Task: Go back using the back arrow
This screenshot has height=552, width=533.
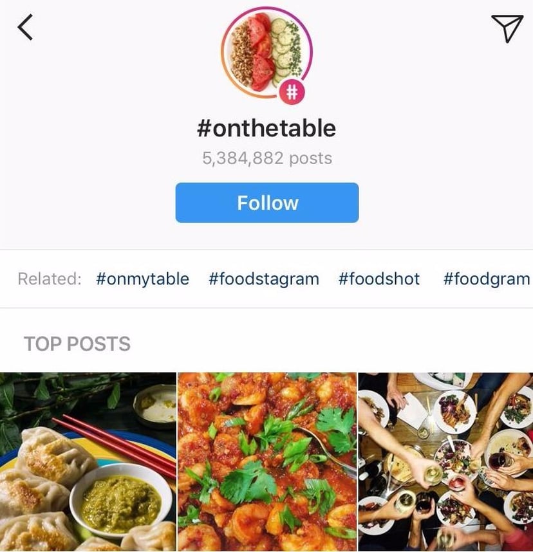Action: (26, 28)
